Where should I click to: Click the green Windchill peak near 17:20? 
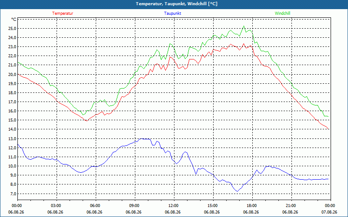(244, 26)
